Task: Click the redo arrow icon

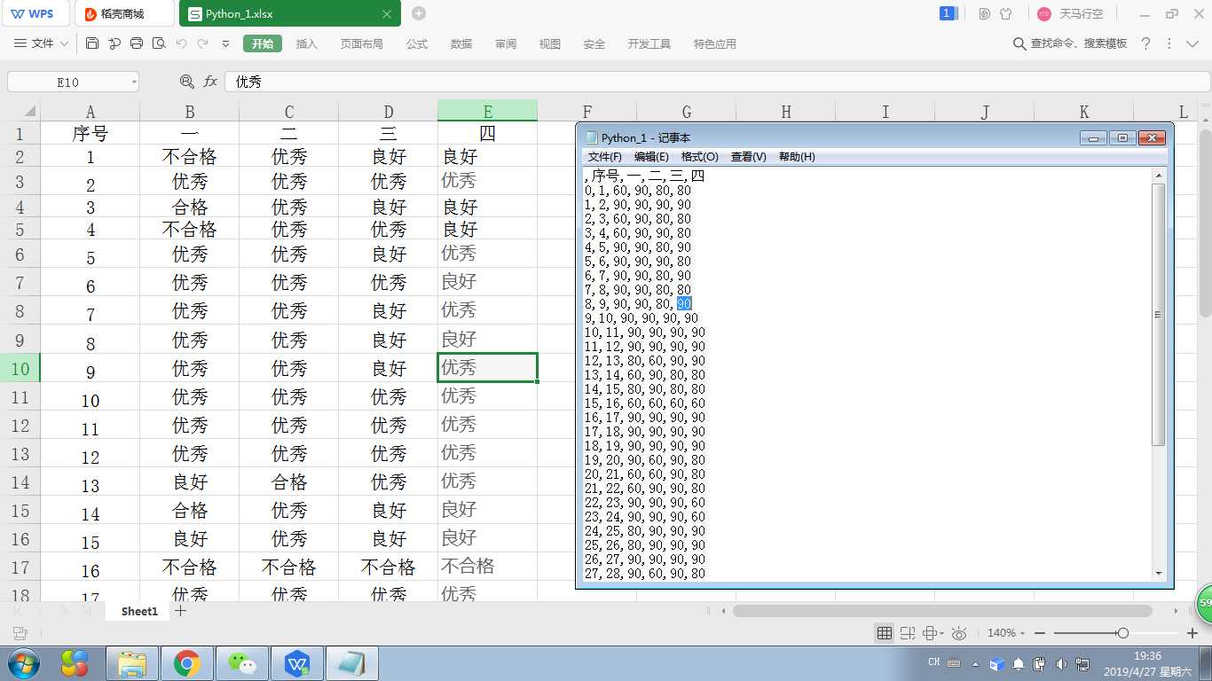Action: [x=203, y=43]
